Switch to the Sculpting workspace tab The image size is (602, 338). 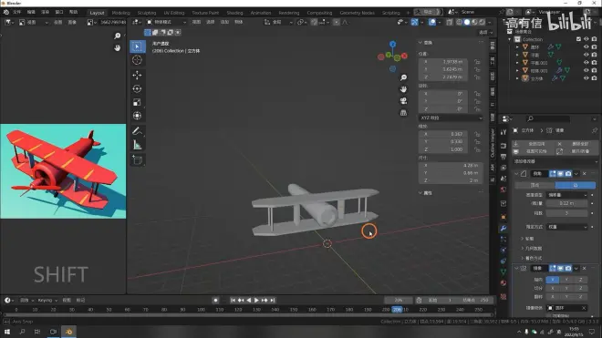(147, 13)
